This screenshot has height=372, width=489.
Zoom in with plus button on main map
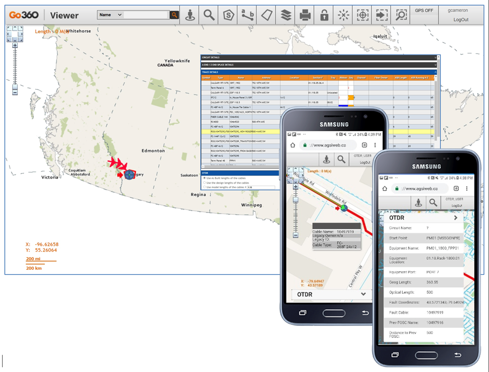(15, 45)
